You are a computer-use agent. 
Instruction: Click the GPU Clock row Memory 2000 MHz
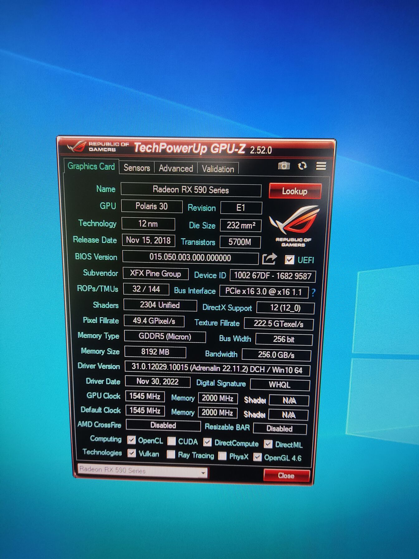click(218, 398)
